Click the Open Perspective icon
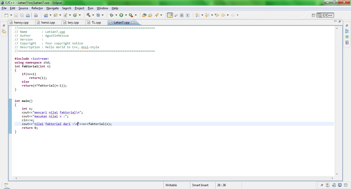This screenshot has height=189, width=351. point(313,15)
